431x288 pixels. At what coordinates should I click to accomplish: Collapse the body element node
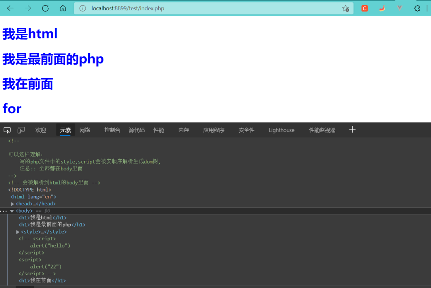12,211
